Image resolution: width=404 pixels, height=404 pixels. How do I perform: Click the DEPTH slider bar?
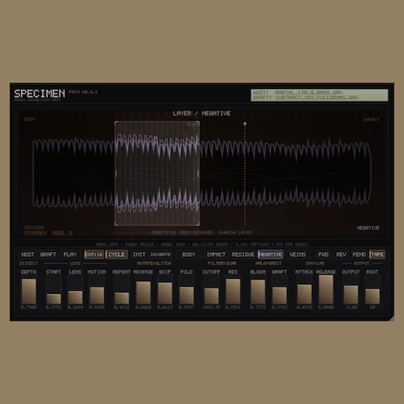pyautogui.click(x=28, y=289)
